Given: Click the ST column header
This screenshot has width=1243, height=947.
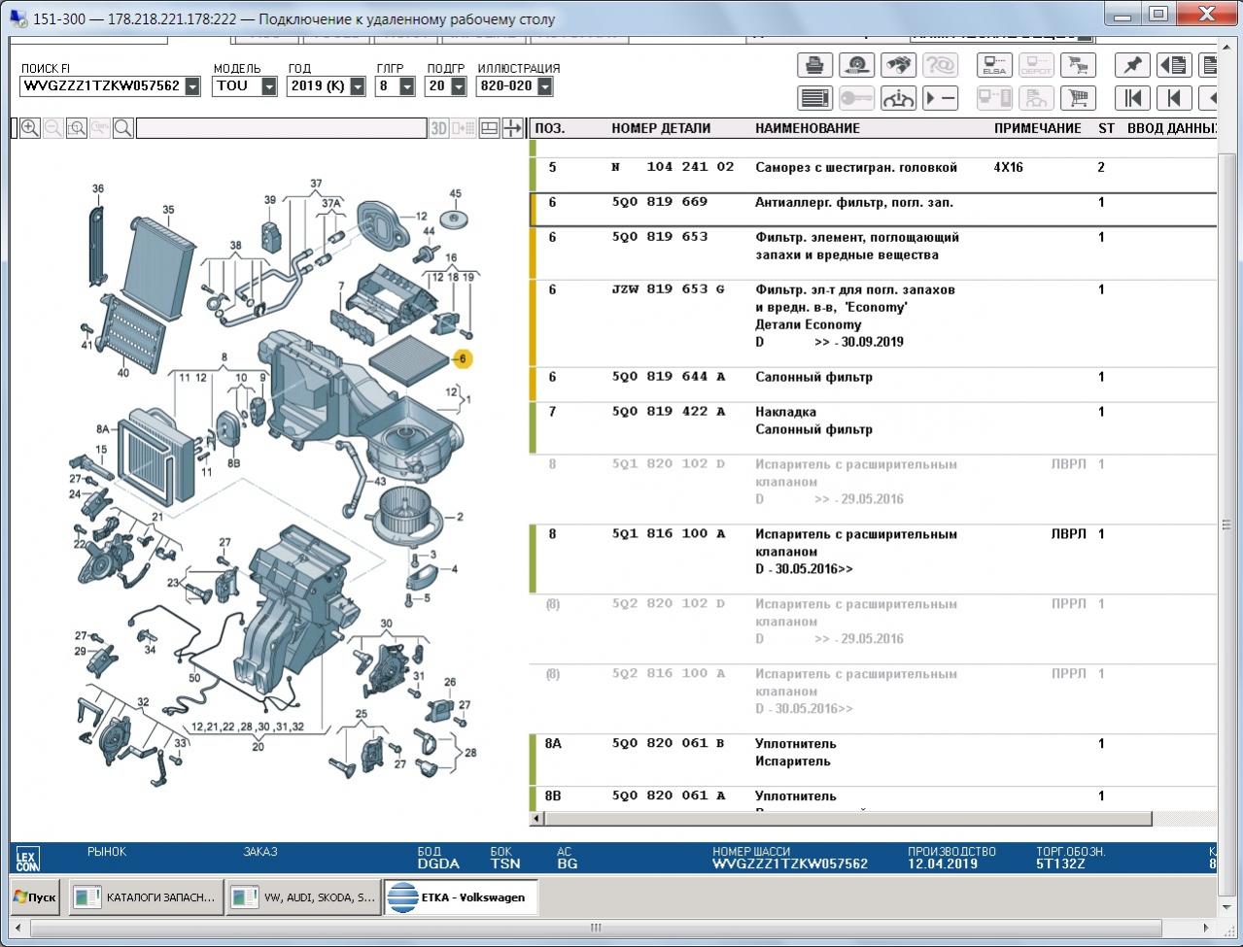Looking at the screenshot, I should click(x=1106, y=128).
